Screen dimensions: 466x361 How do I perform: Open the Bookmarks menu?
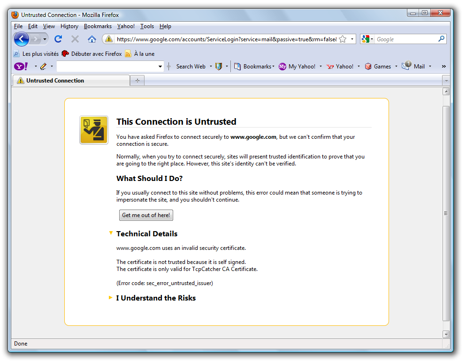coord(98,26)
